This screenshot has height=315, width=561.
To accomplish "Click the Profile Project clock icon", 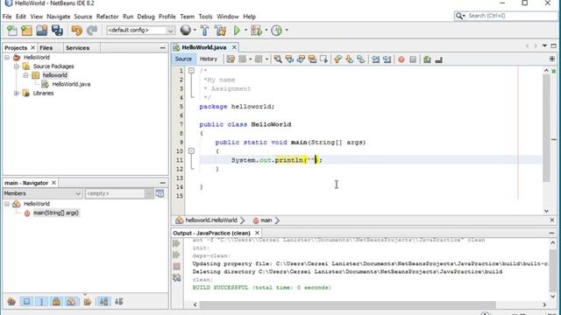I will (x=276, y=31).
